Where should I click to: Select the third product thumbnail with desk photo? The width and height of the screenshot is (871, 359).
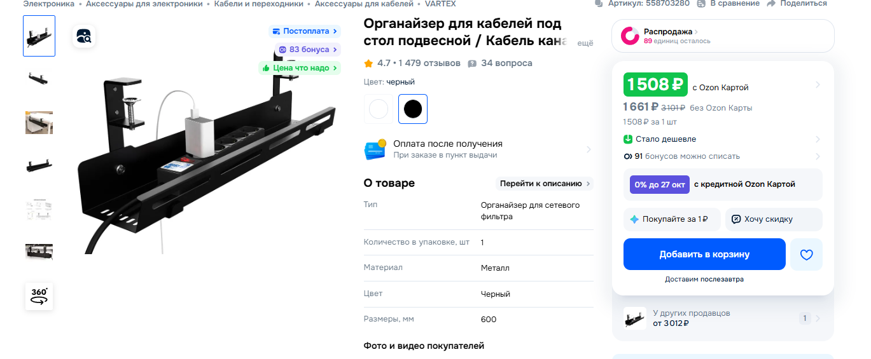(x=39, y=122)
